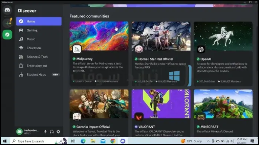Viewport: 259px width, 145px height.
Task: Open File Explorer from taskbar
Action: click(x=93, y=141)
